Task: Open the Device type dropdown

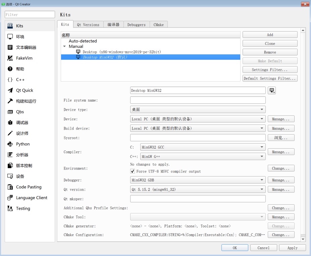Action: pos(198,109)
